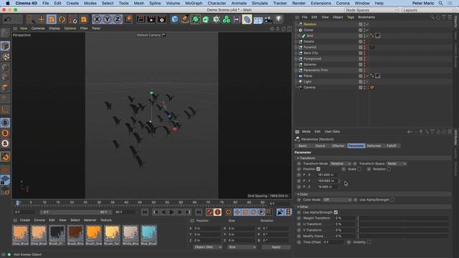The height and width of the screenshot is (258, 459).
Task: Click the Record Active Objects button
Action: [209, 212]
